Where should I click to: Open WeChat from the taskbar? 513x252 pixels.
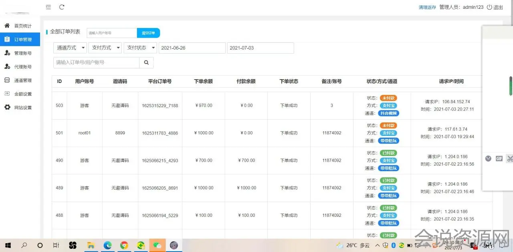157,245
